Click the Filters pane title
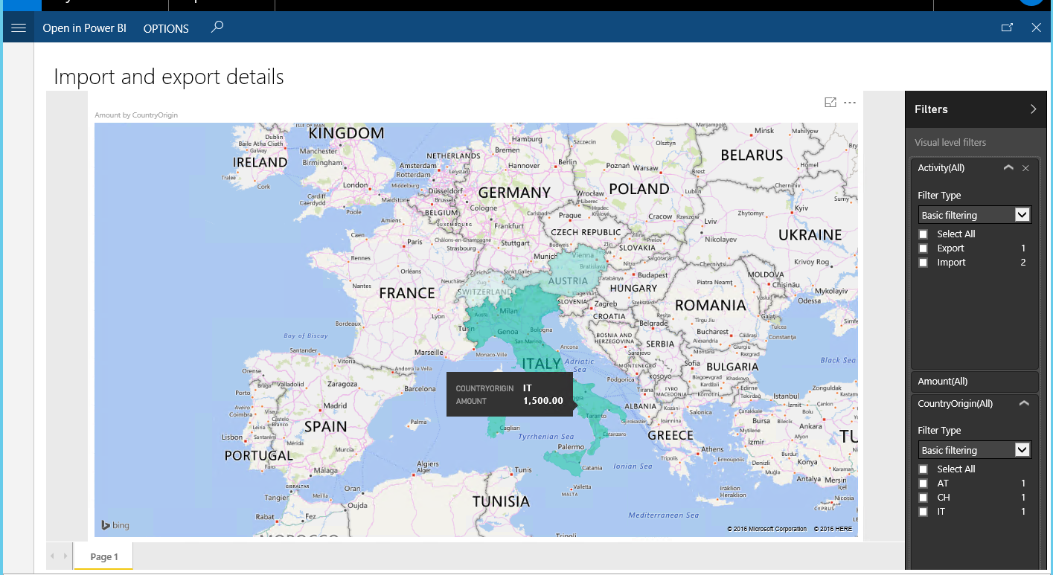This screenshot has height=575, width=1053. click(x=931, y=109)
